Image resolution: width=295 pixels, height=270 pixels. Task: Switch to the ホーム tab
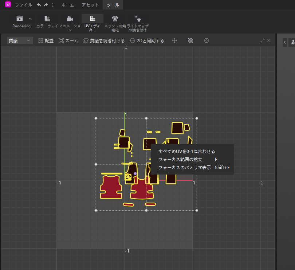coord(68,5)
